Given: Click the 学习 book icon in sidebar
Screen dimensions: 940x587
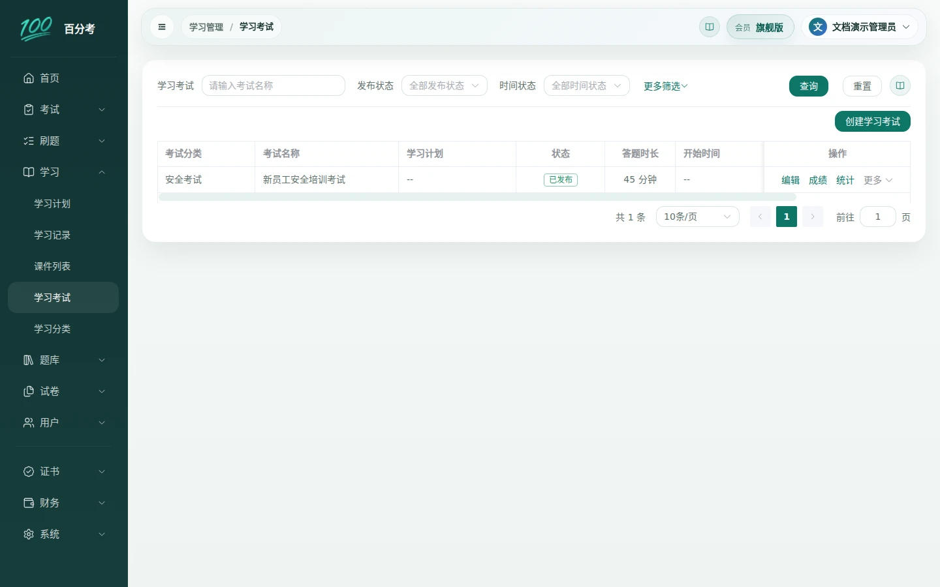Looking at the screenshot, I should [x=29, y=172].
